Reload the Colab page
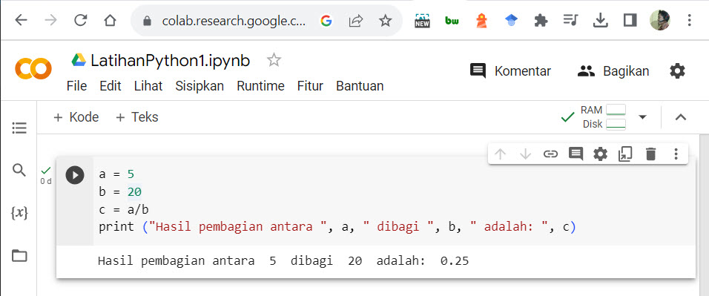 pyautogui.click(x=81, y=20)
